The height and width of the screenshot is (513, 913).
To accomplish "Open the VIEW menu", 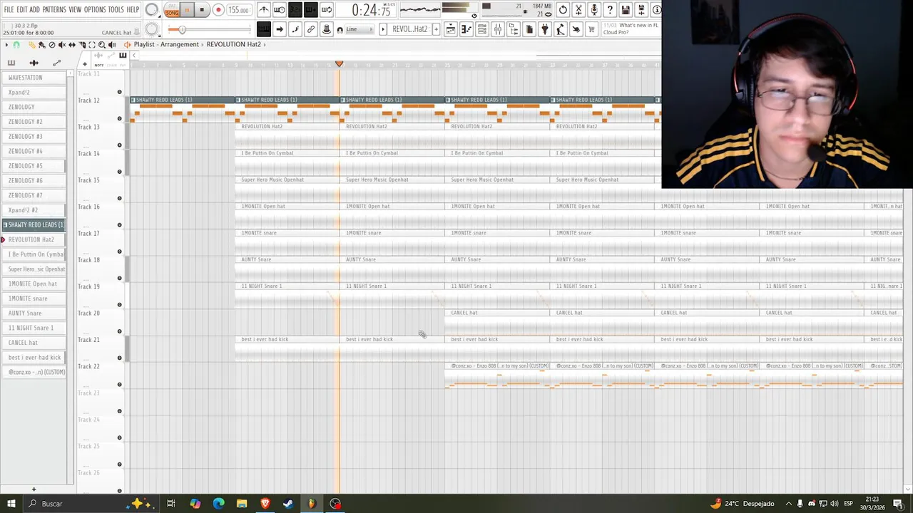I will pyautogui.click(x=75, y=9).
